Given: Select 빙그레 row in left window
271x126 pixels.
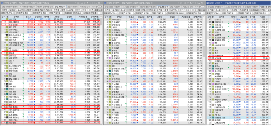Looking at the screenshot, I should tap(51, 53).
